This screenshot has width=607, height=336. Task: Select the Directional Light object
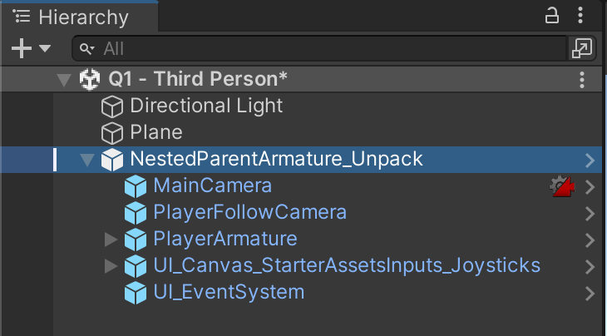pos(206,106)
